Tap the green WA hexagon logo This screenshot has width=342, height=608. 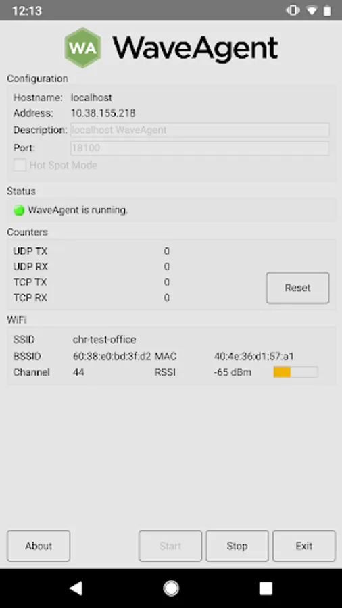pyautogui.click(x=83, y=48)
